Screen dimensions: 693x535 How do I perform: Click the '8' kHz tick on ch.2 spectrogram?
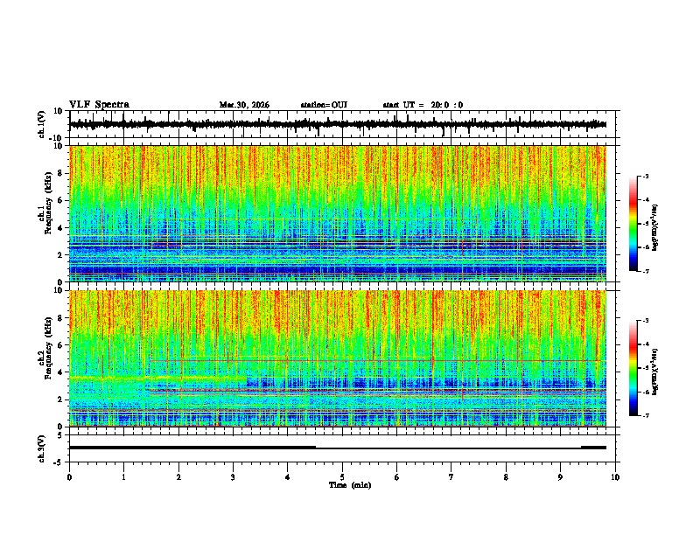point(60,318)
